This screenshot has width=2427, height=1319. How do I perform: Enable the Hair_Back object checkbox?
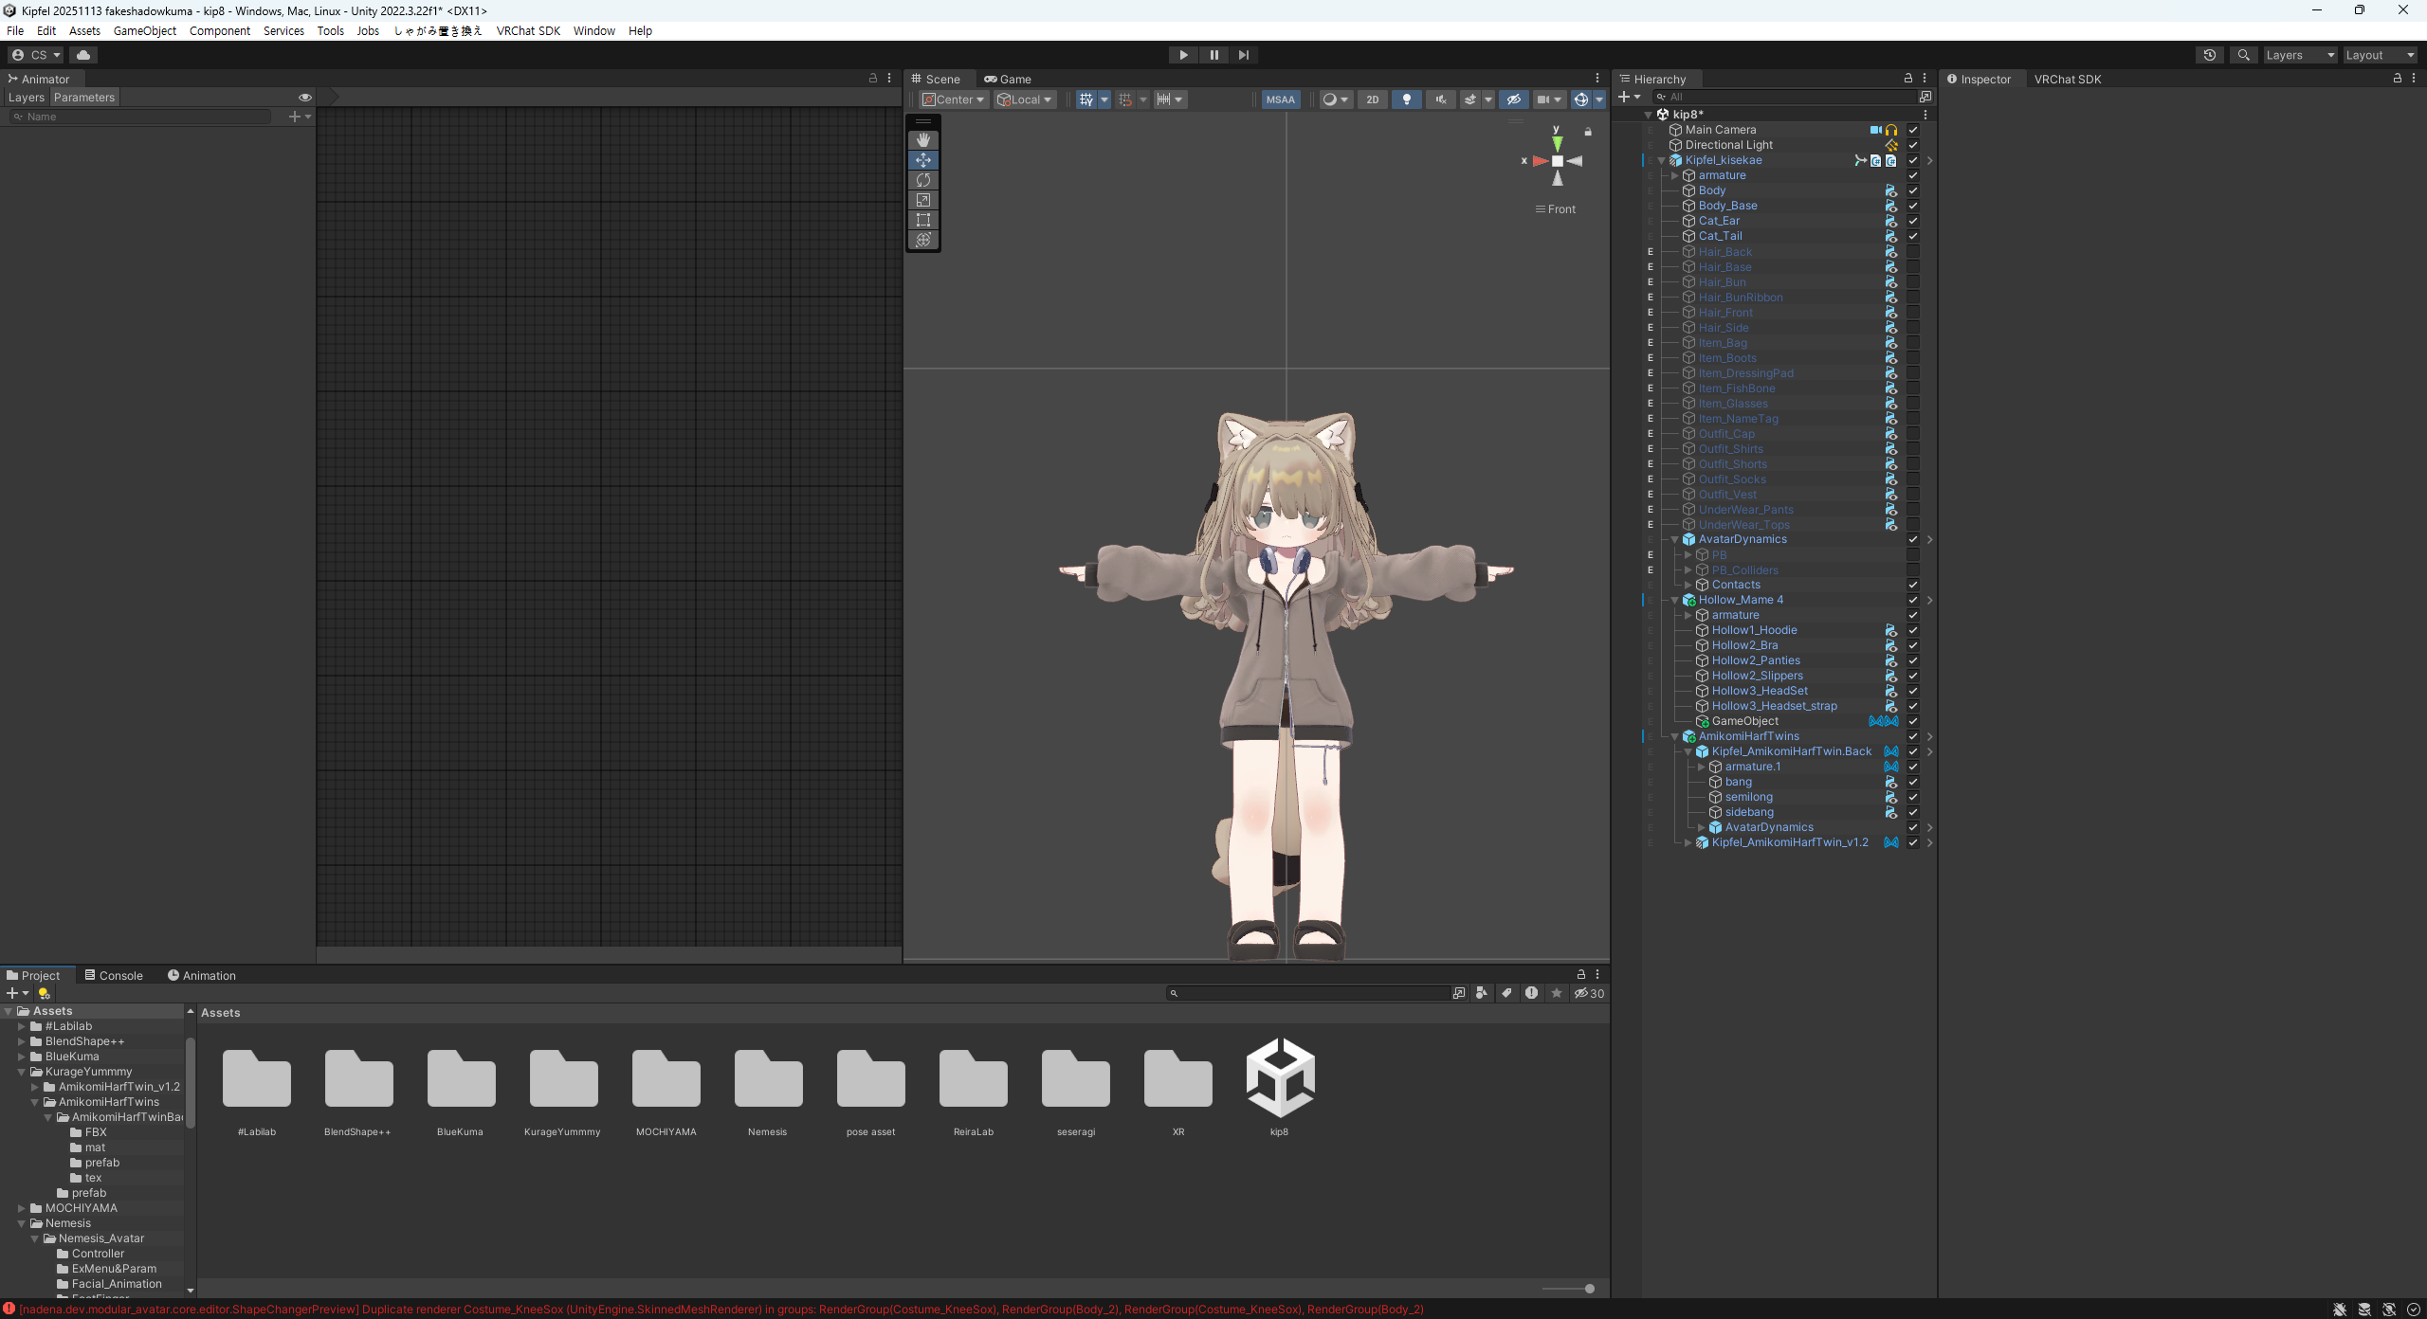[1912, 252]
